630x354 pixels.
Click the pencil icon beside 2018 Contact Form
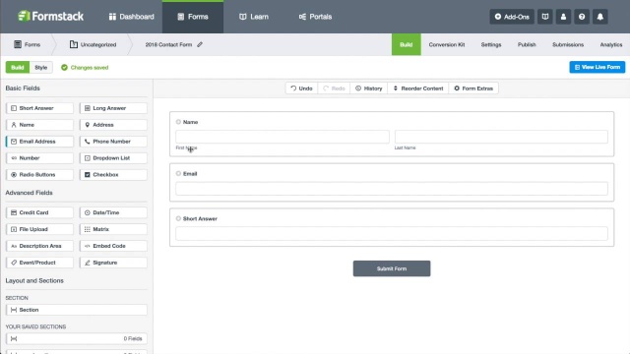click(x=200, y=44)
